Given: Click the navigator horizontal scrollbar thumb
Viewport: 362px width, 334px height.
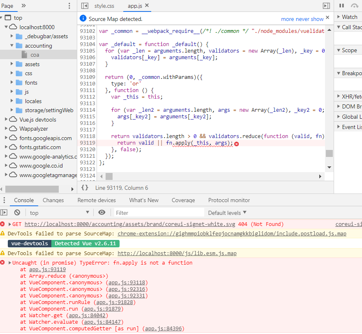Looking at the screenshot, I should [x=32, y=189].
